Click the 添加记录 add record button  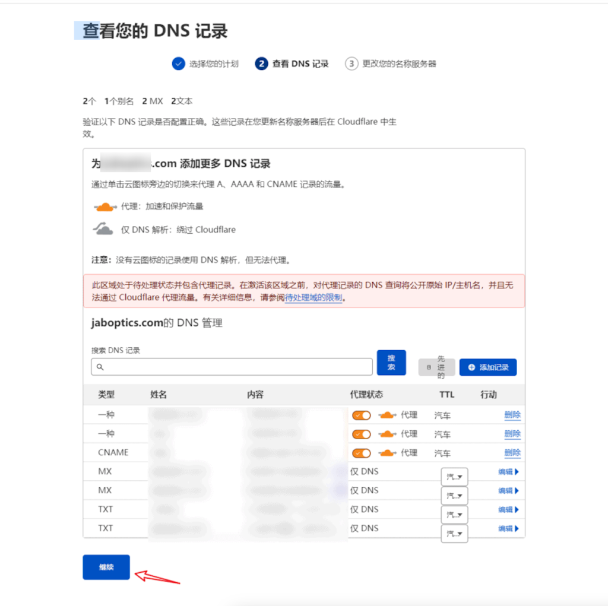click(x=488, y=367)
